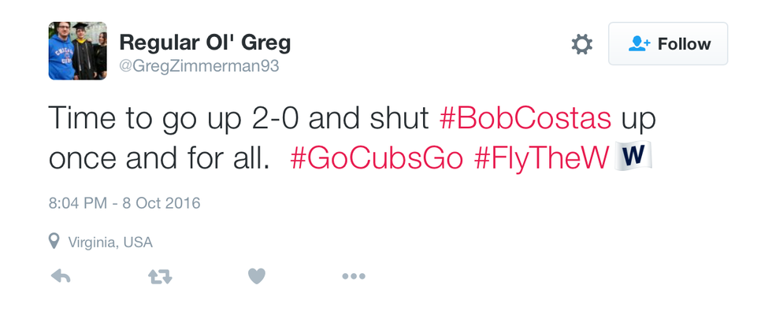772x315 pixels.
Task: Open the gear user actions menu
Action: pos(581,44)
